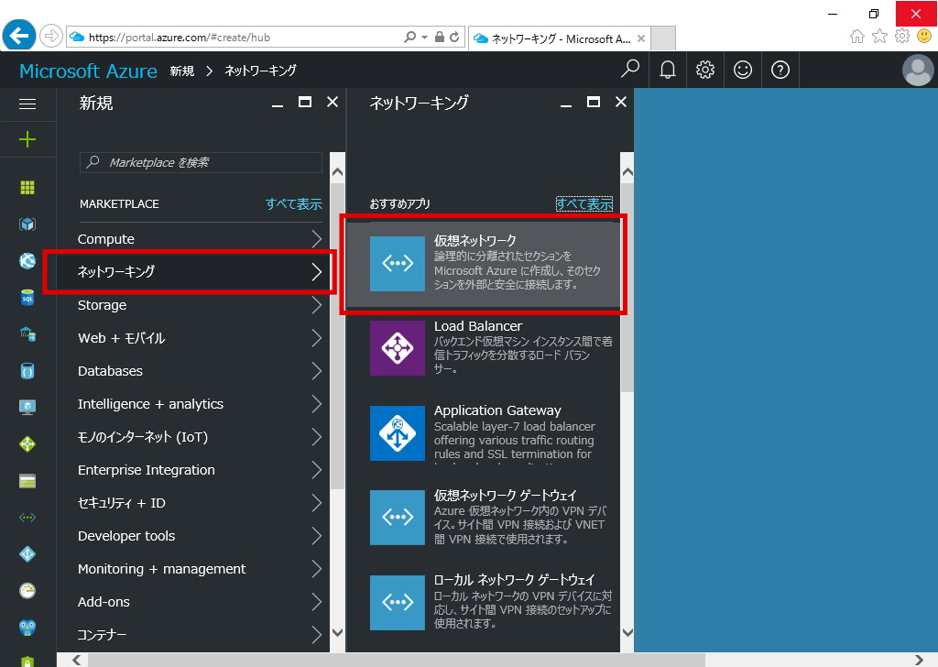This screenshot has width=938, height=667.
Task: Open Resource groups cube icon in sidebar
Action: click(x=27, y=224)
